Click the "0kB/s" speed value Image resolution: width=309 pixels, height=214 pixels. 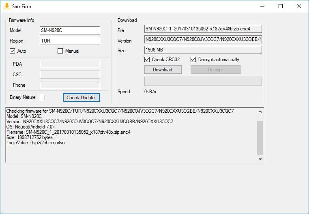coord(150,92)
